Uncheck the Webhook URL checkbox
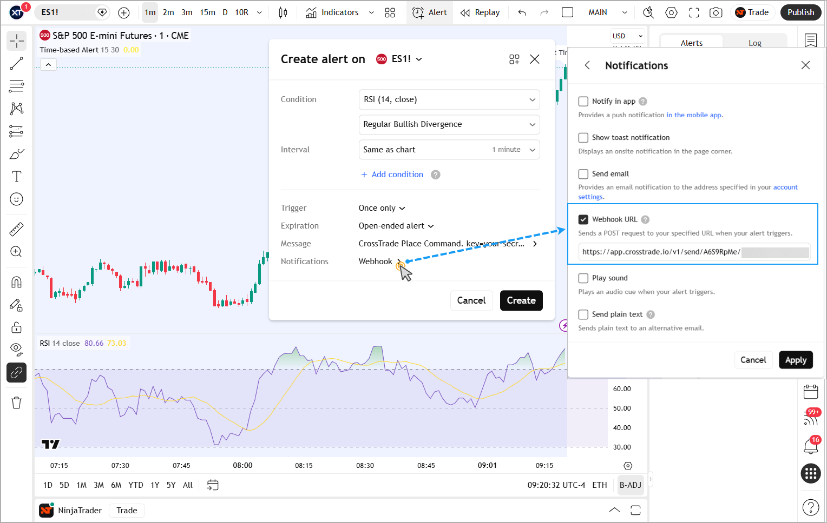The image size is (827, 523). [x=583, y=219]
